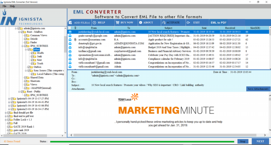Click the EML to PDF button
This screenshot has width=271, height=145.
click(218, 22)
